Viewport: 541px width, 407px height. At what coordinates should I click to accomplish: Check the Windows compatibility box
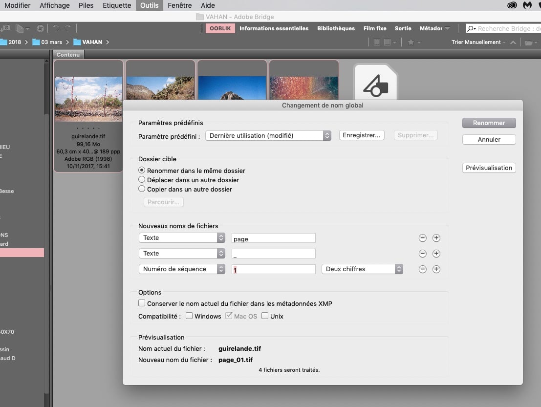pos(189,316)
